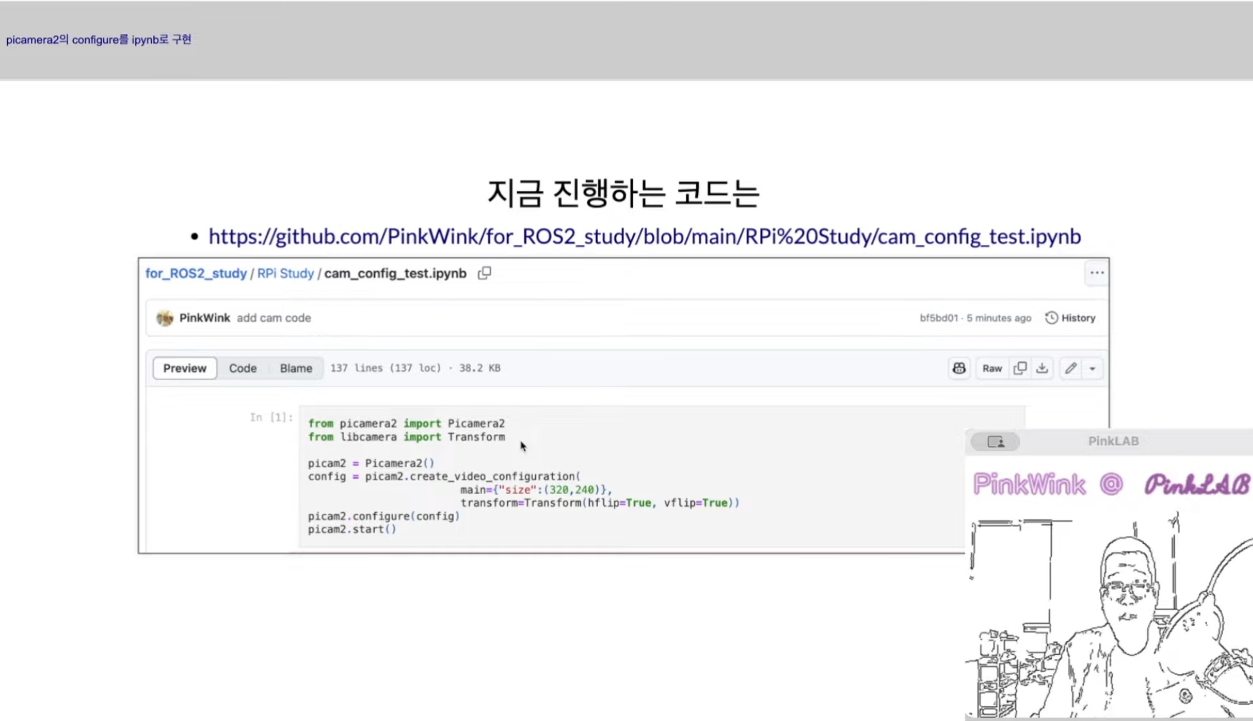Click the copy path icon beside cam_config_test.ipynb
This screenshot has width=1253, height=721.
485,273
